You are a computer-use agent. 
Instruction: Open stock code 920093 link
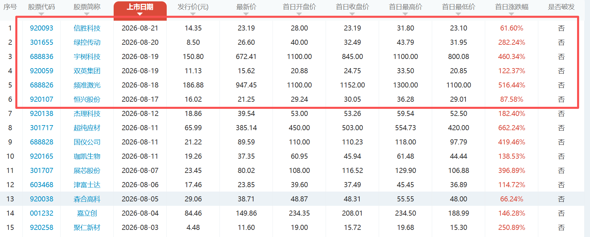[x=42, y=28]
